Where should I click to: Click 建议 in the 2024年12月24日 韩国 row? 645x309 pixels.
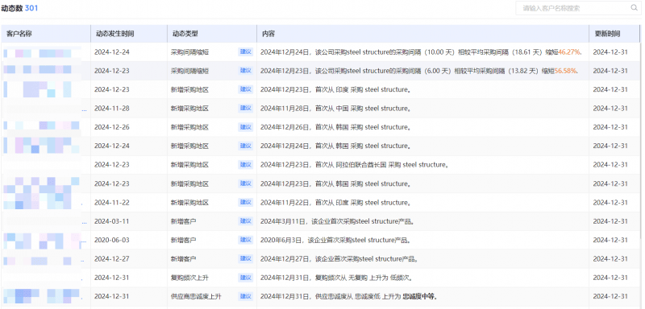point(246,146)
